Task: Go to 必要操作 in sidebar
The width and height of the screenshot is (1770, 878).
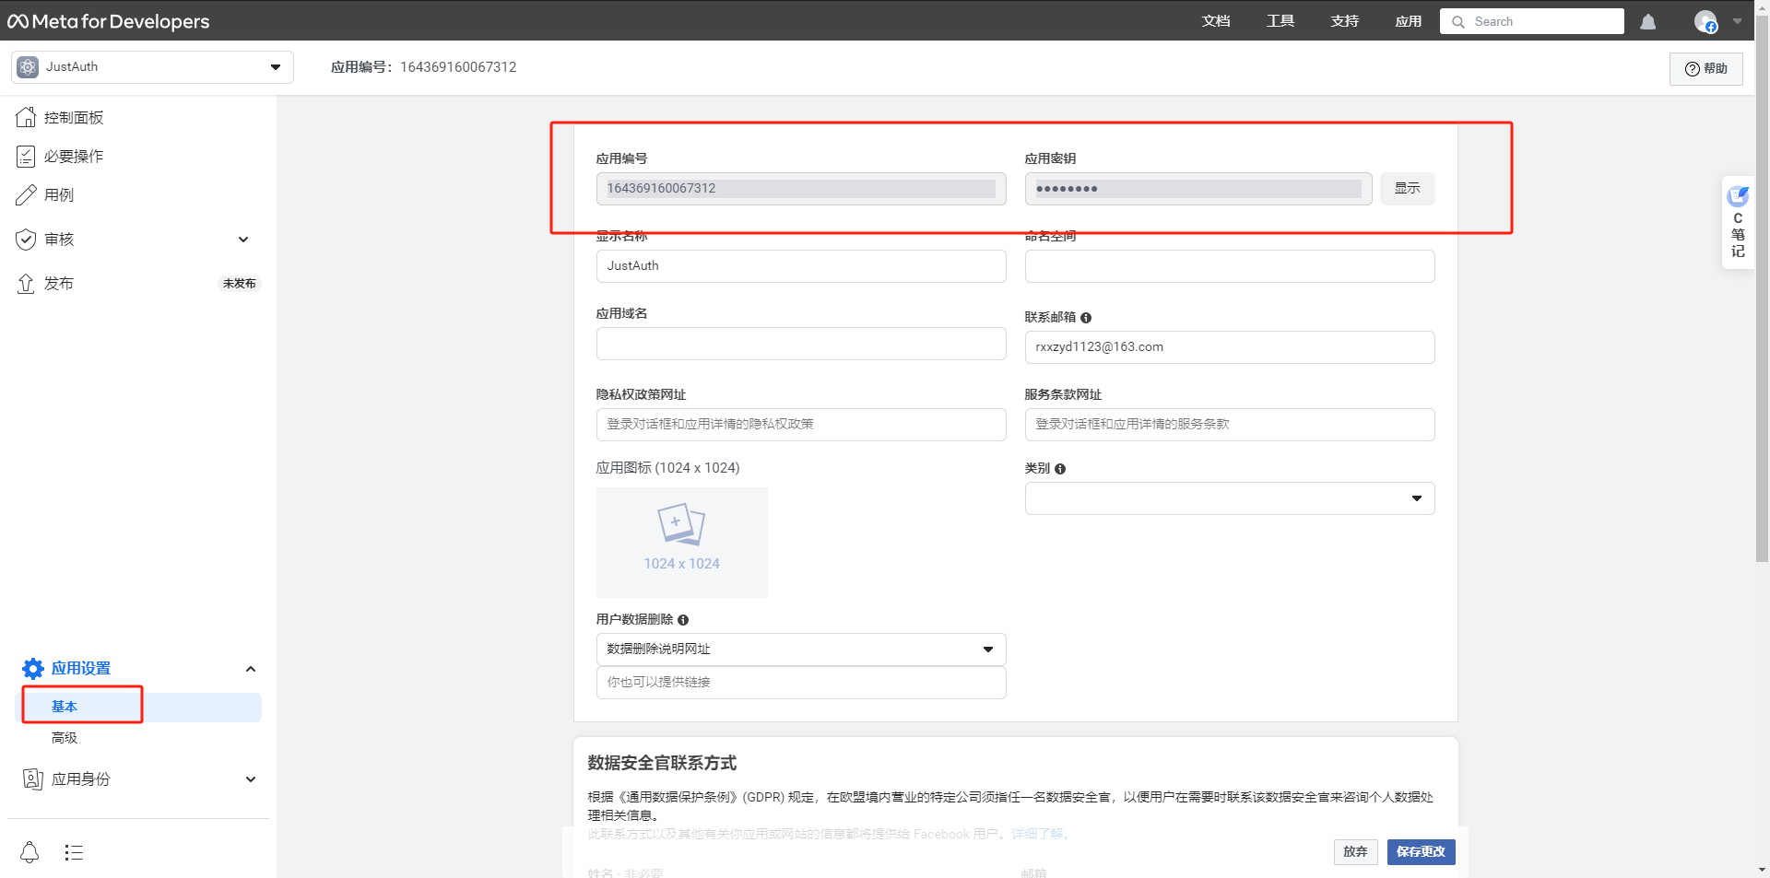Action: [x=74, y=157]
